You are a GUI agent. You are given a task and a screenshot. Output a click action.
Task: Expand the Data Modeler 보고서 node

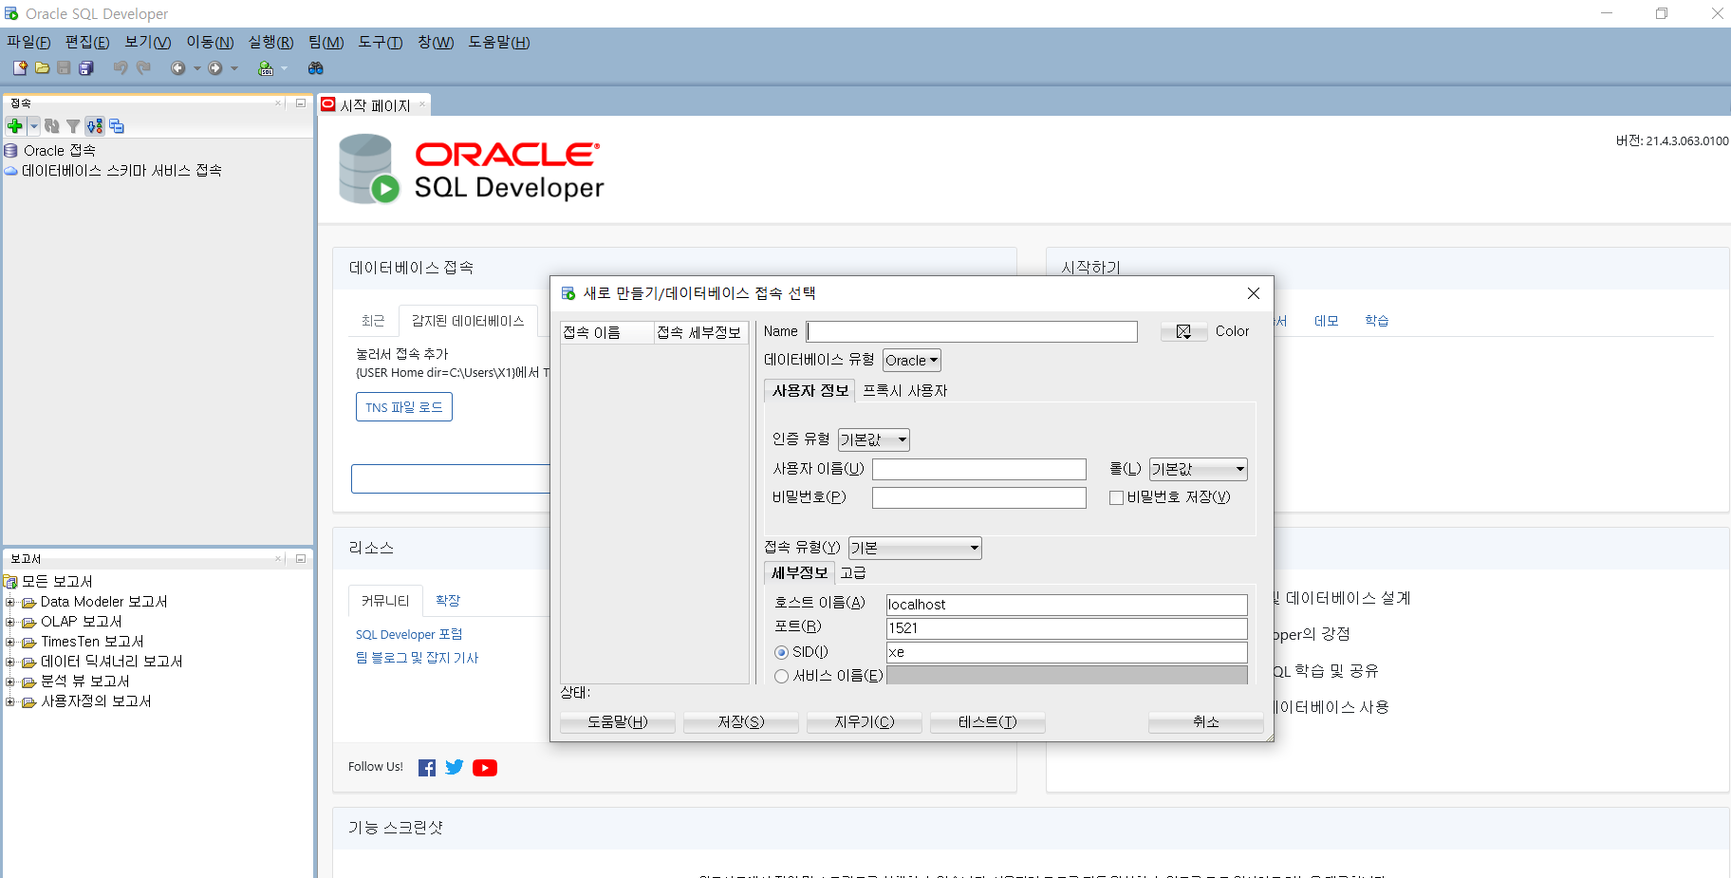(10, 602)
